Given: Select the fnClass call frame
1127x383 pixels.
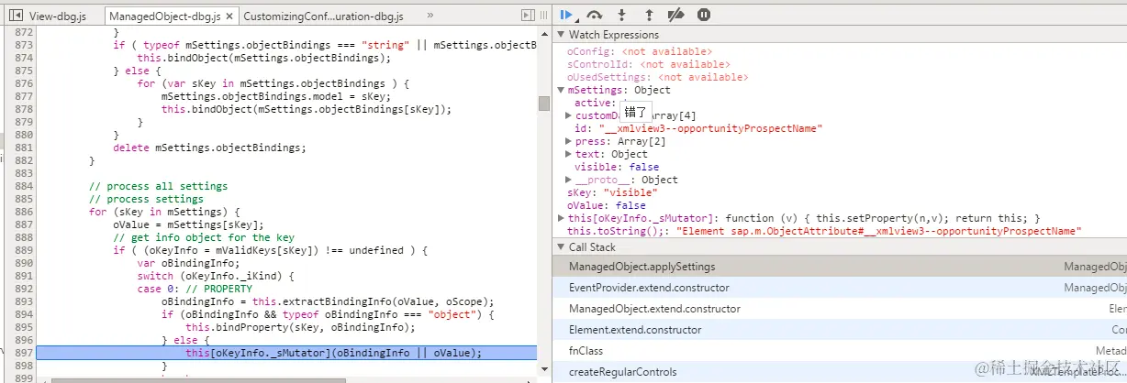Looking at the screenshot, I should pyautogui.click(x=840, y=351).
